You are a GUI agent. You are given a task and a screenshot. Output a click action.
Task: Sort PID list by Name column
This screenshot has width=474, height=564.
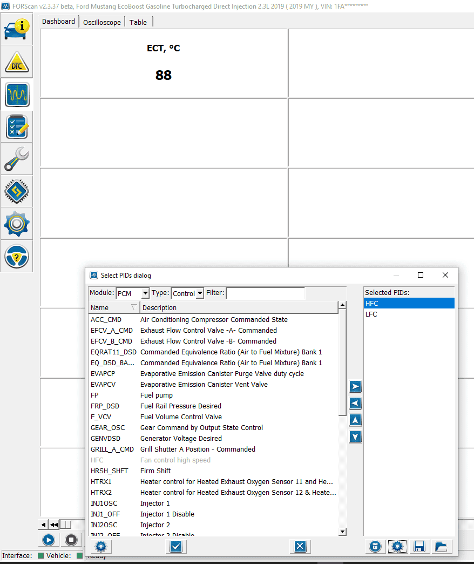[x=114, y=307]
